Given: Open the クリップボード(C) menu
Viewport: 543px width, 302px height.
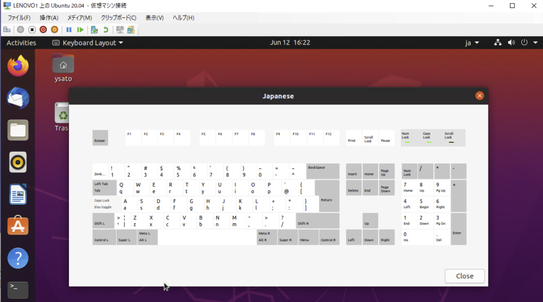Looking at the screenshot, I should [118, 18].
